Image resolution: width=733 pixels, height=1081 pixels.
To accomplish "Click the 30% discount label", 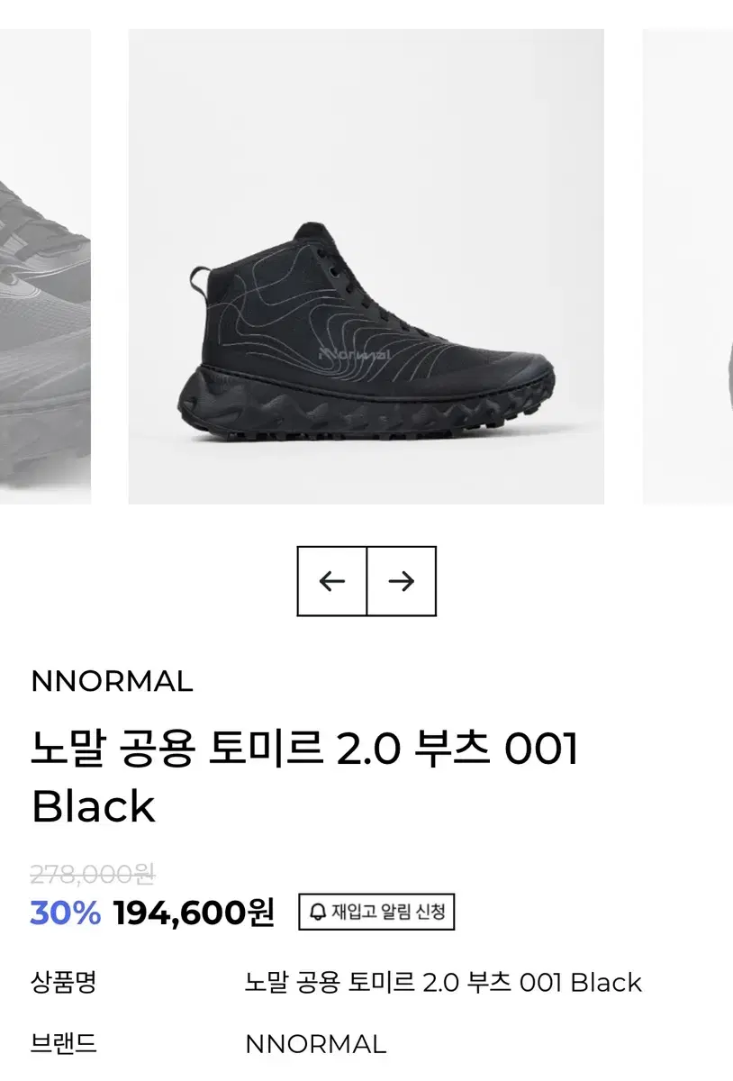I will 66,913.
